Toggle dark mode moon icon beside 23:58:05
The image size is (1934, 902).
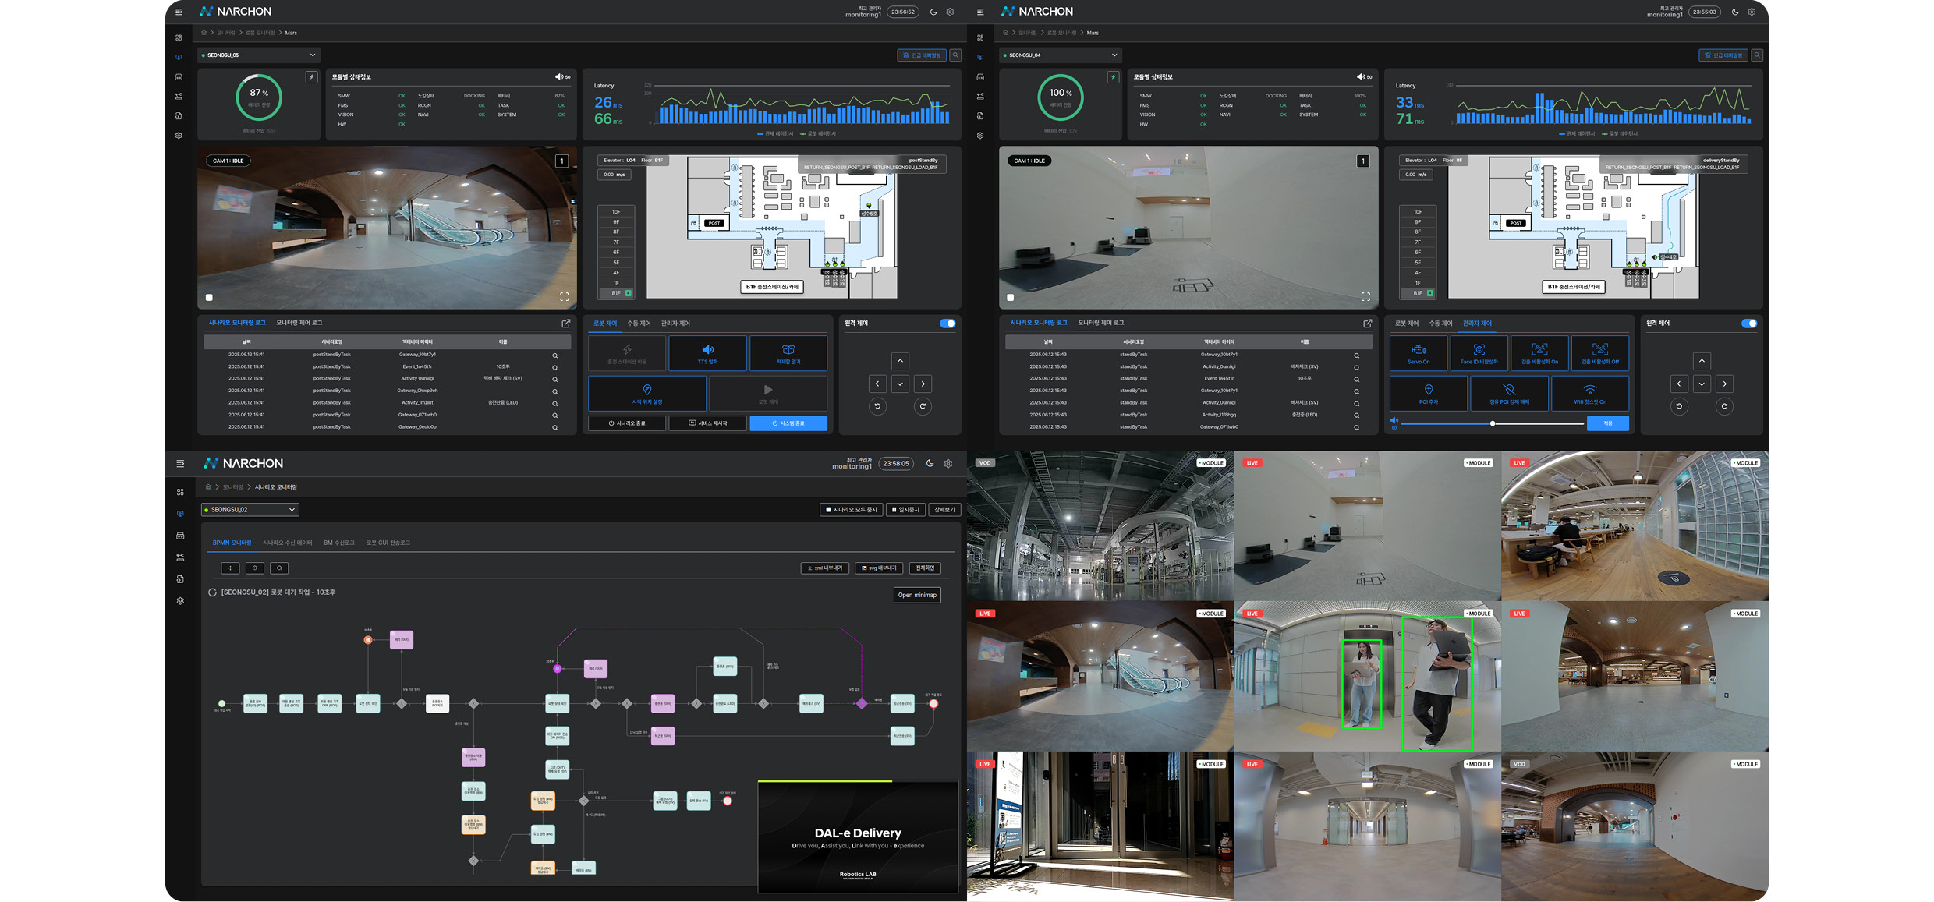[x=930, y=463]
